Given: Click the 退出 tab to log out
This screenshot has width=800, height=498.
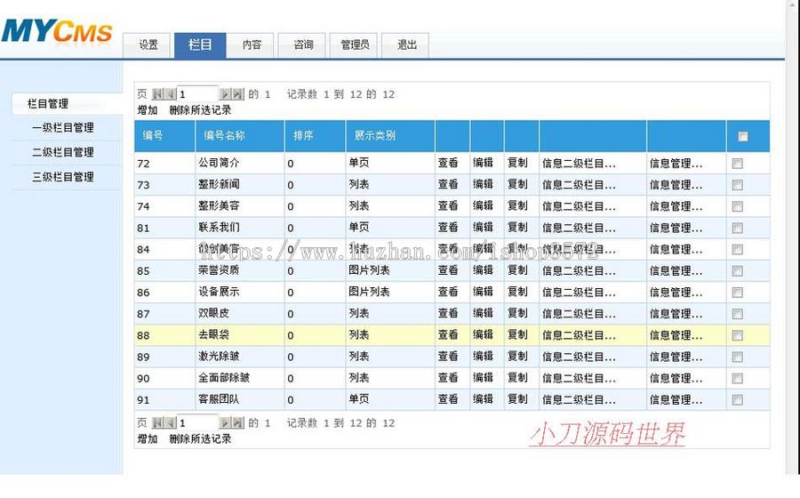Looking at the screenshot, I should [406, 44].
